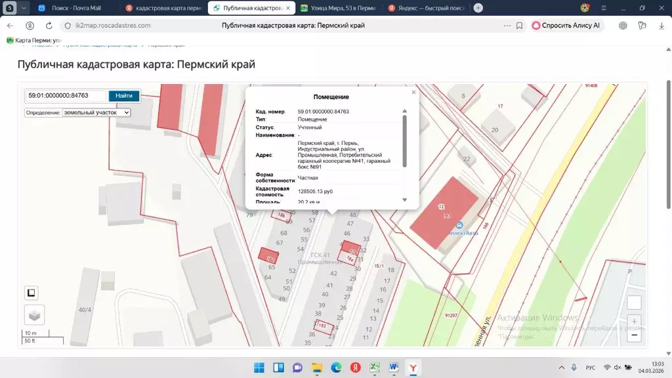Open browser downloads icon
This screenshot has height=378, width=672.
click(x=661, y=26)
